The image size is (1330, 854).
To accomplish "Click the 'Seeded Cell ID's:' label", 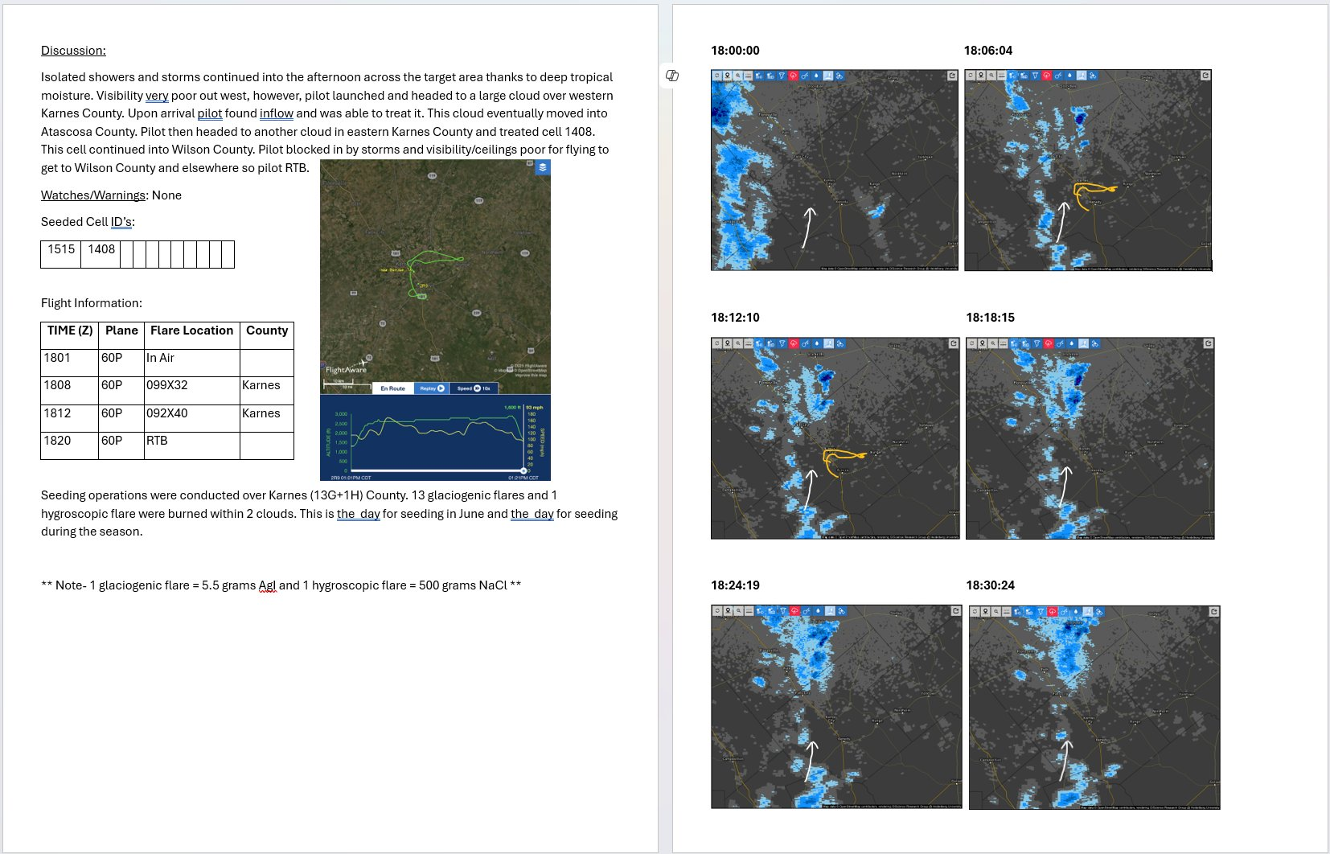I will [88, 222].
